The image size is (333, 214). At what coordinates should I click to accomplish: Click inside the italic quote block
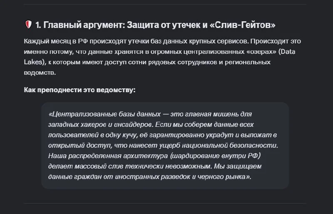pos(165,146)
